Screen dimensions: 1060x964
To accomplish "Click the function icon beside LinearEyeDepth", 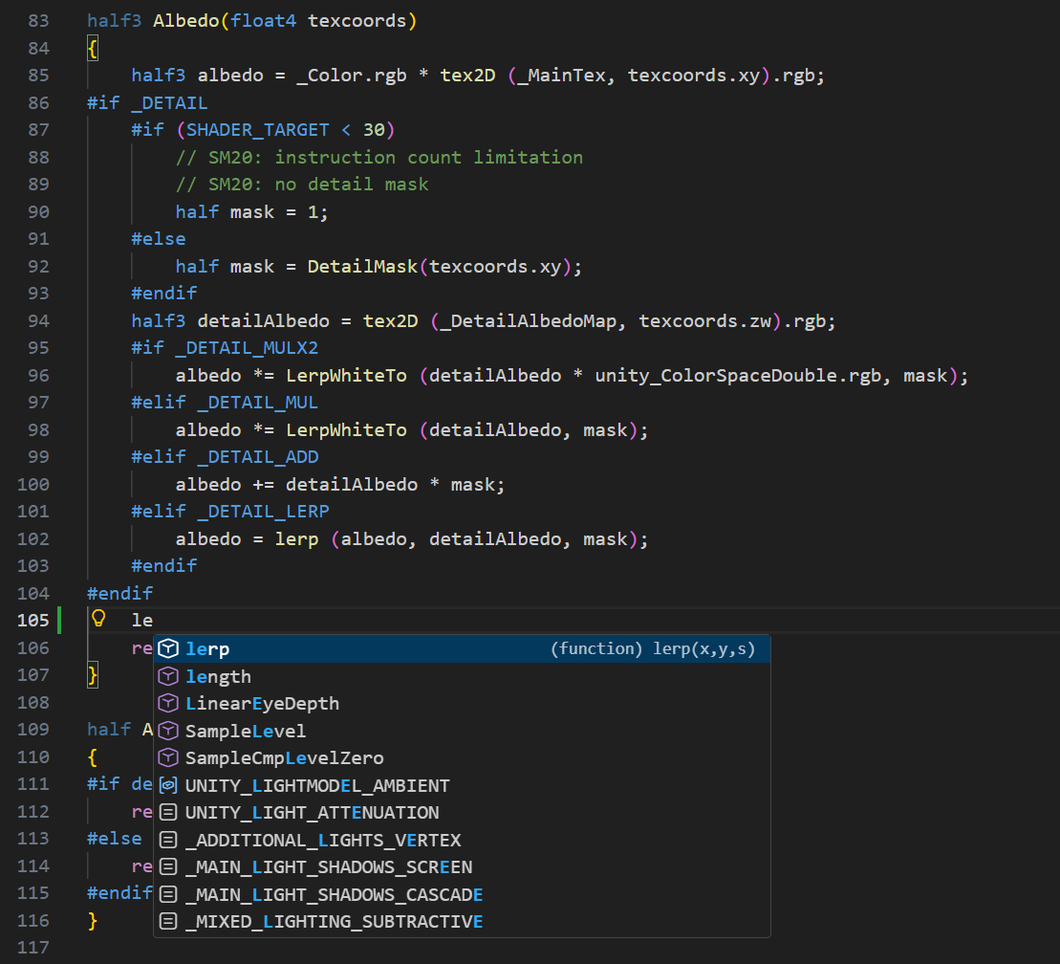I will coord(168,703).
